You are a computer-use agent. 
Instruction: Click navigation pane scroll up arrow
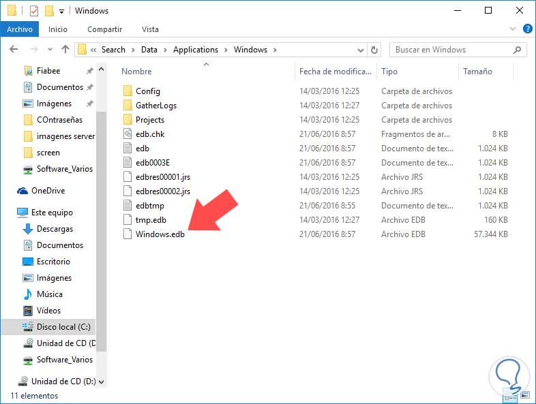pyautogui.click(x=101, y=69)
